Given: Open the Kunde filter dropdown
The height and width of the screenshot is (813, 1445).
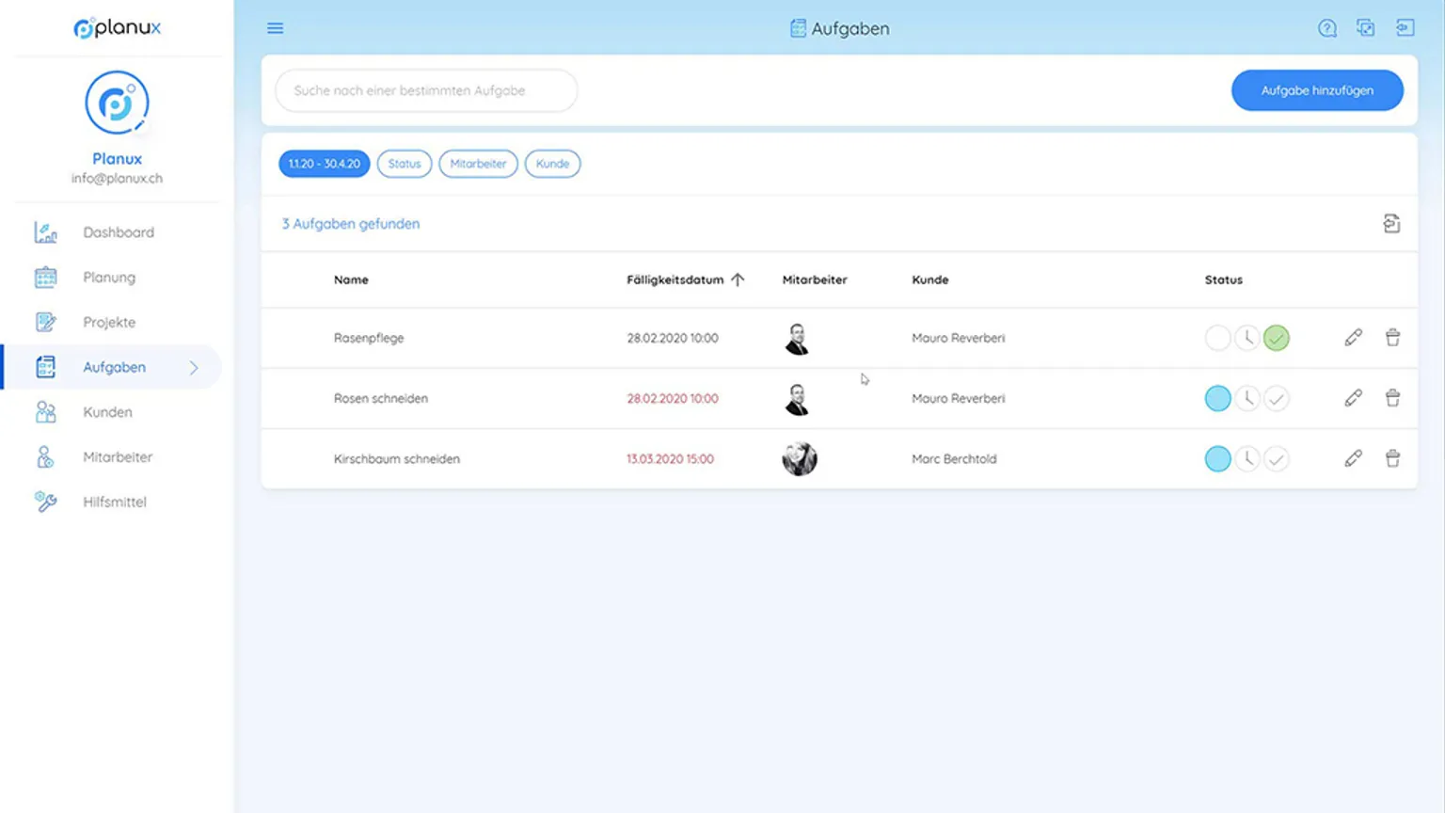Looking at the screenshot, I should pyautogui.click(x=552, y=164).
